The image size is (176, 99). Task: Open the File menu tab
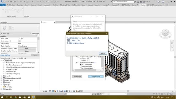click(x=3, y=5)
